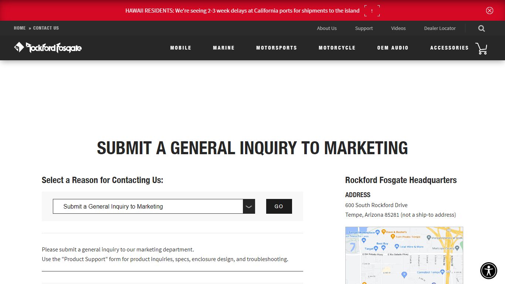
Task: Open the MARINE menu
Action: (x=224, y=48)
